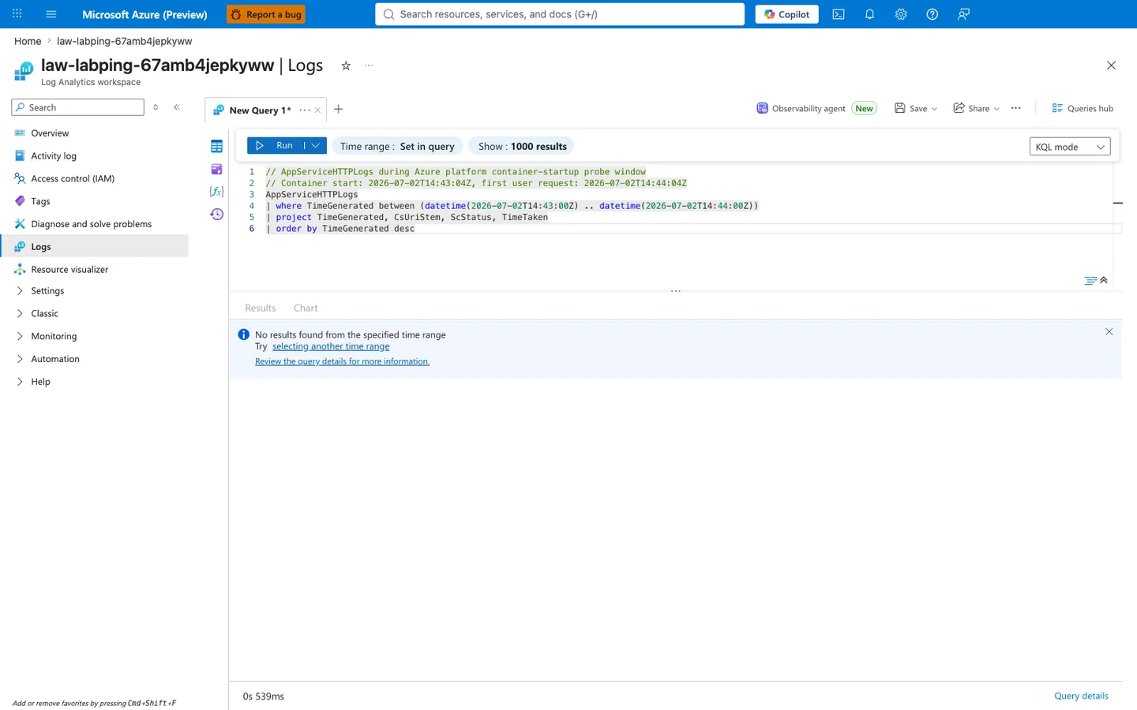Open Query details link
The image size is (1137, 710).
(x=1081, y=696)
